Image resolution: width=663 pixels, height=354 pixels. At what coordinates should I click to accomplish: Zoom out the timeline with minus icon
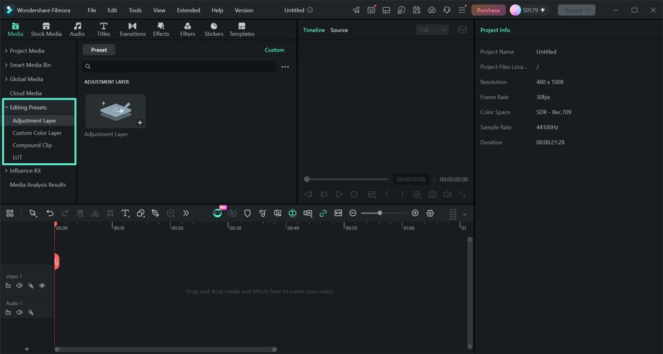[352, 213]
